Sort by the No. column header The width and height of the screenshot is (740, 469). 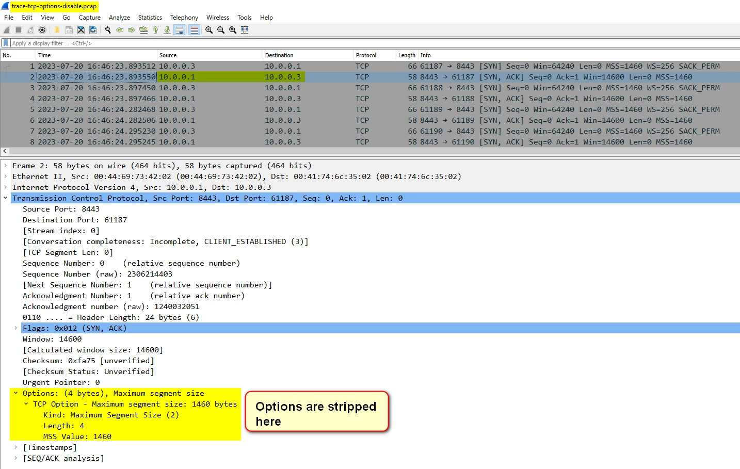tap(18, 55)
